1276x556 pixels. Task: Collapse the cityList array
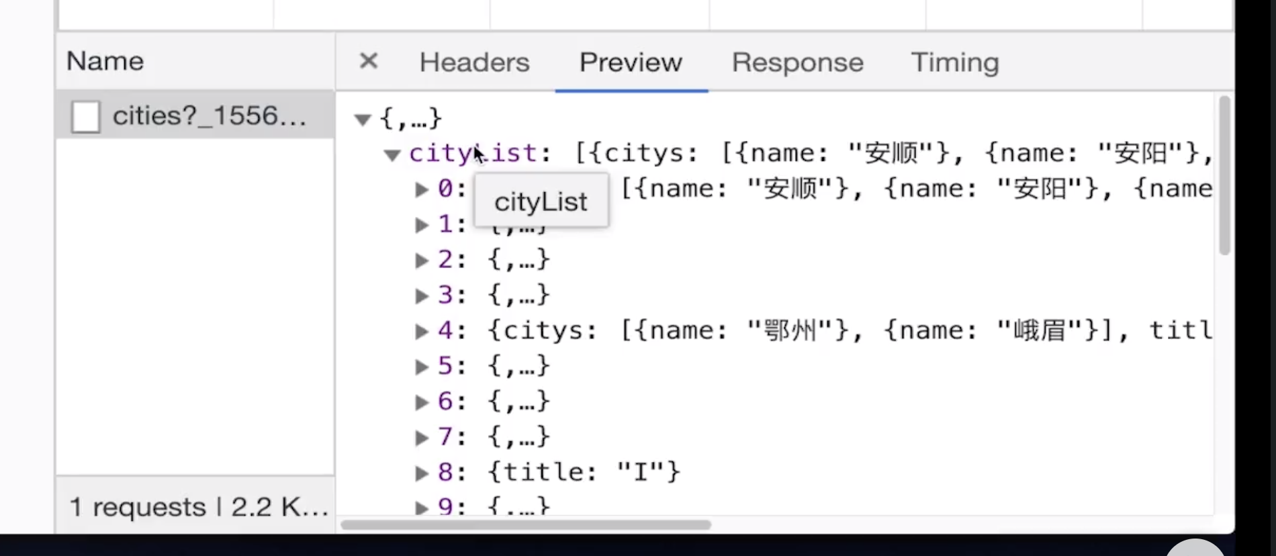(392, 156)
